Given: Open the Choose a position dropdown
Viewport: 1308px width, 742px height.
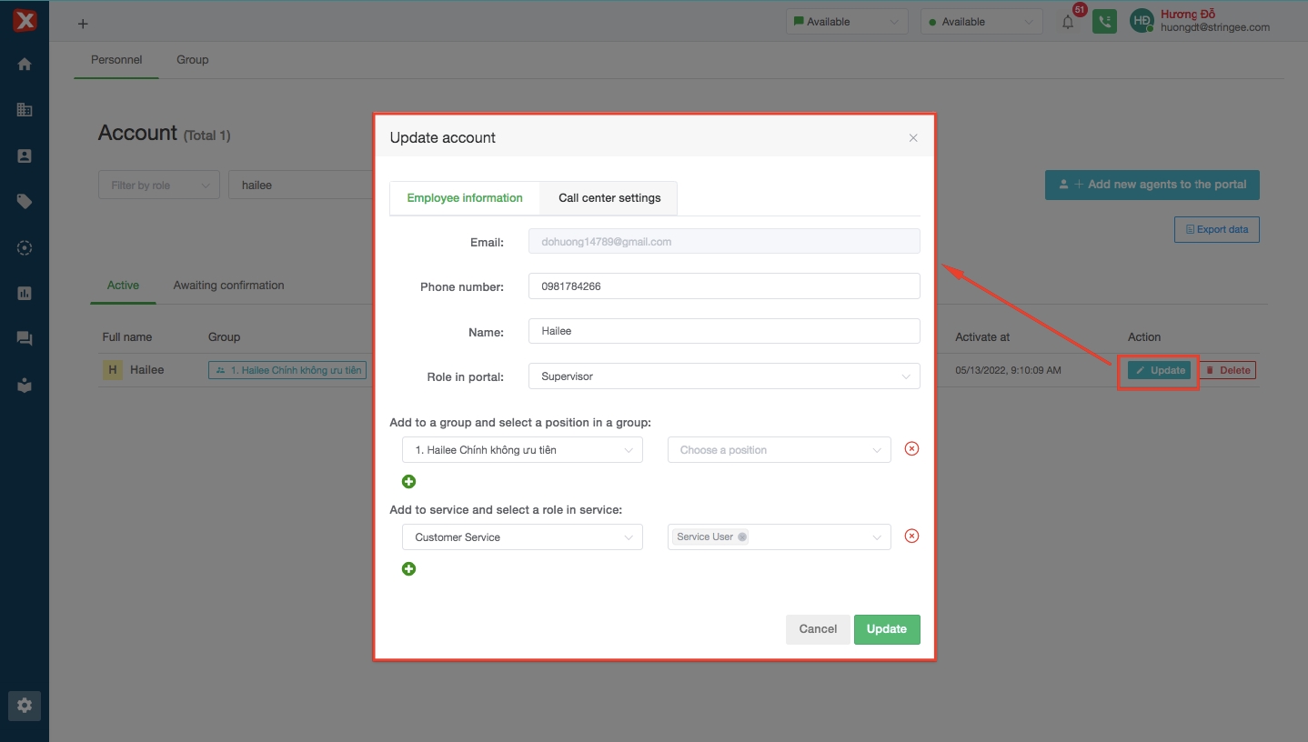Looking at the screenshot, I should pyautogui.click(x=779, y=450).
